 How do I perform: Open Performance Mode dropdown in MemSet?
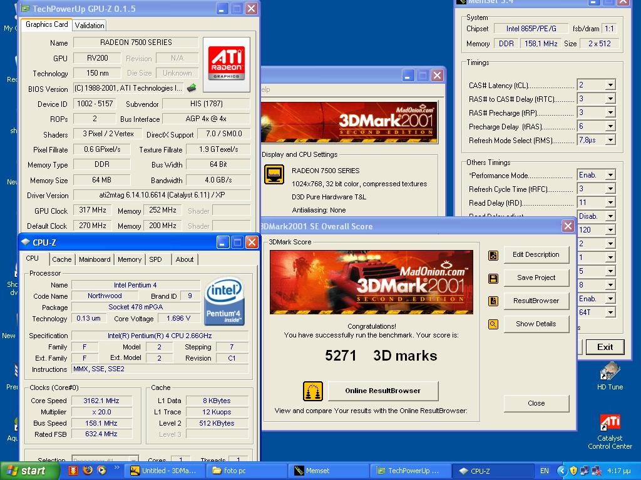610,175
